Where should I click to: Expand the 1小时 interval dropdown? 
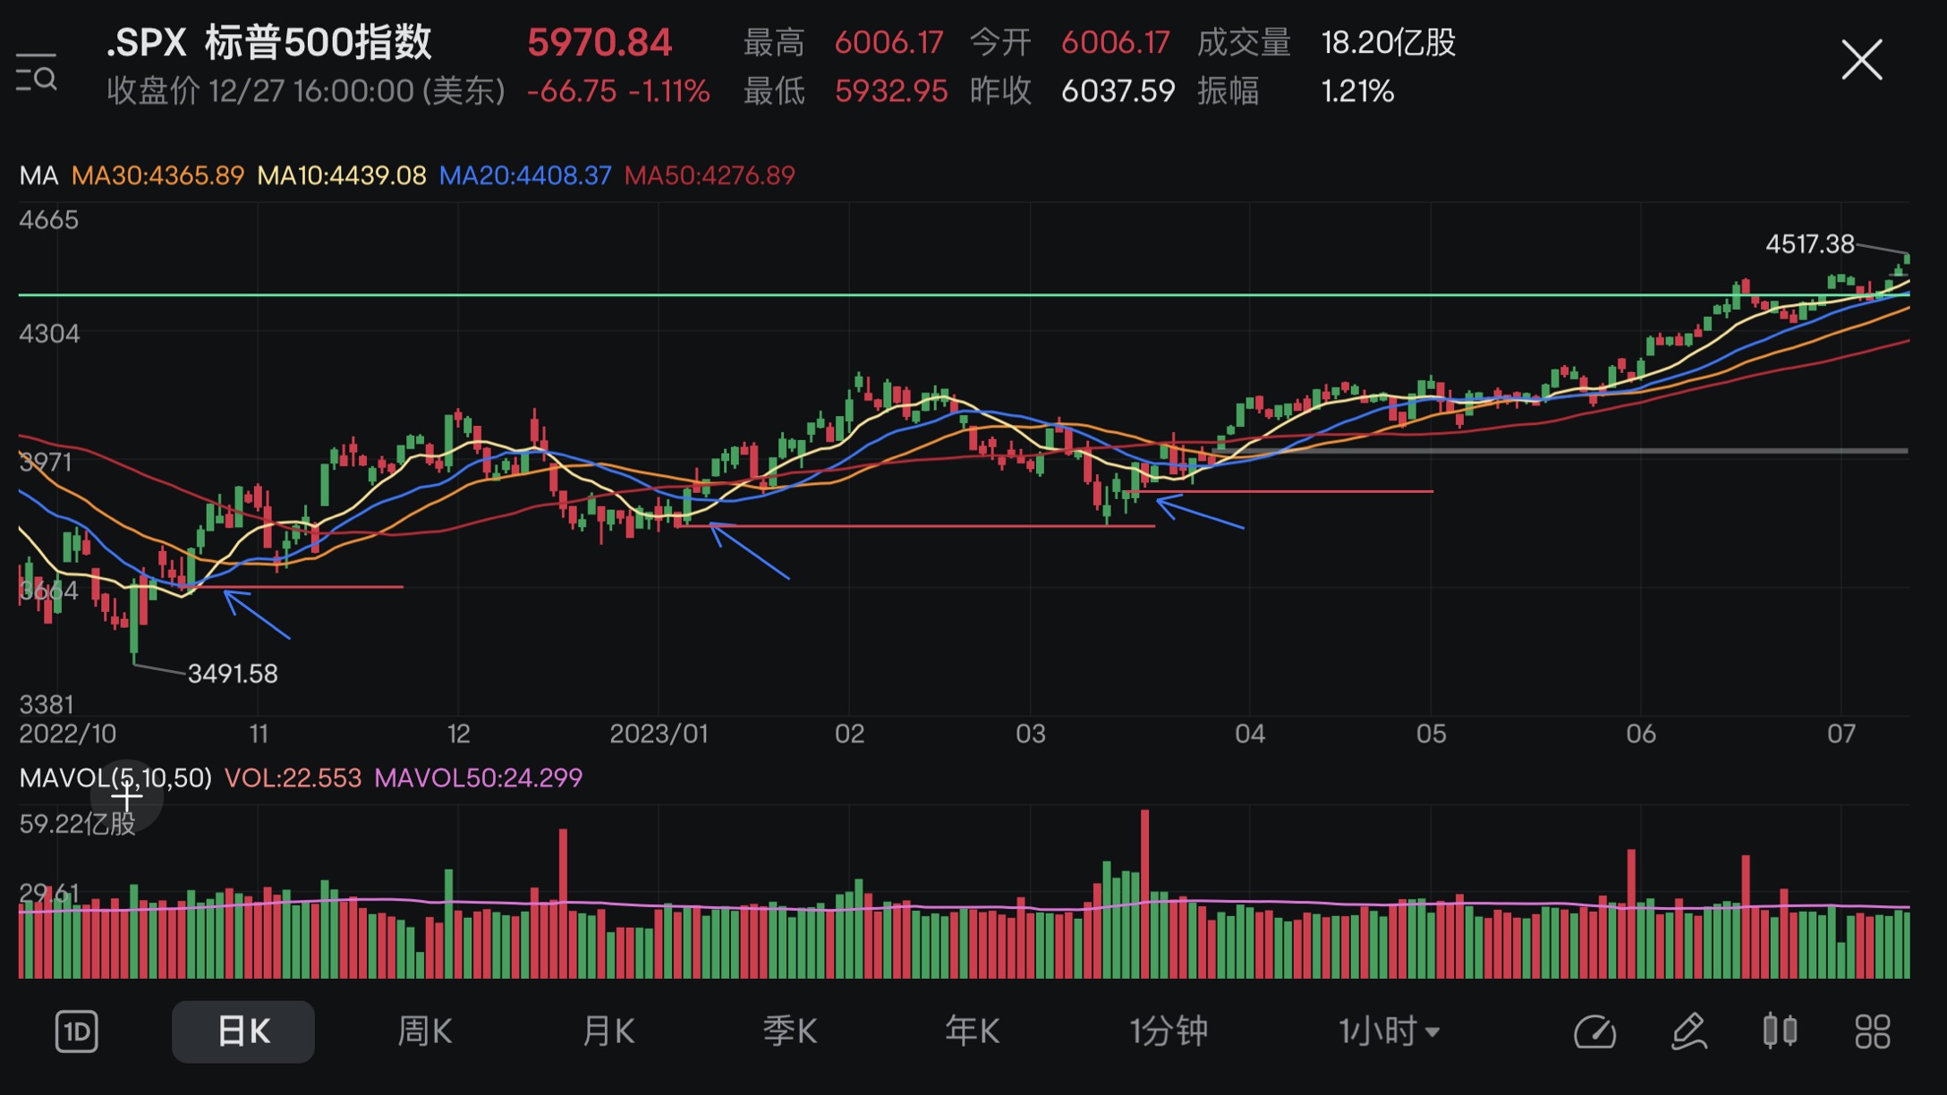[x=1389, y=1031]
